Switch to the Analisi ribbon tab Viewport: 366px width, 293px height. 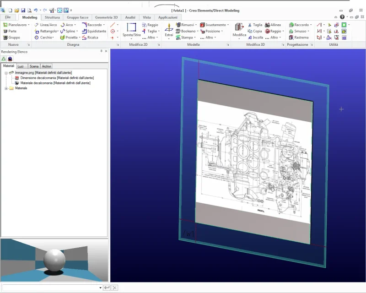click(130, 17)
